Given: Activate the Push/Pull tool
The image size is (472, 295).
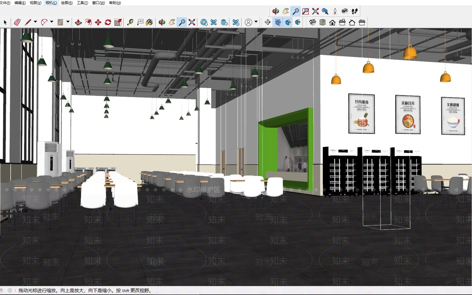Looking at the screenshot, I should [x=78, y=22].
